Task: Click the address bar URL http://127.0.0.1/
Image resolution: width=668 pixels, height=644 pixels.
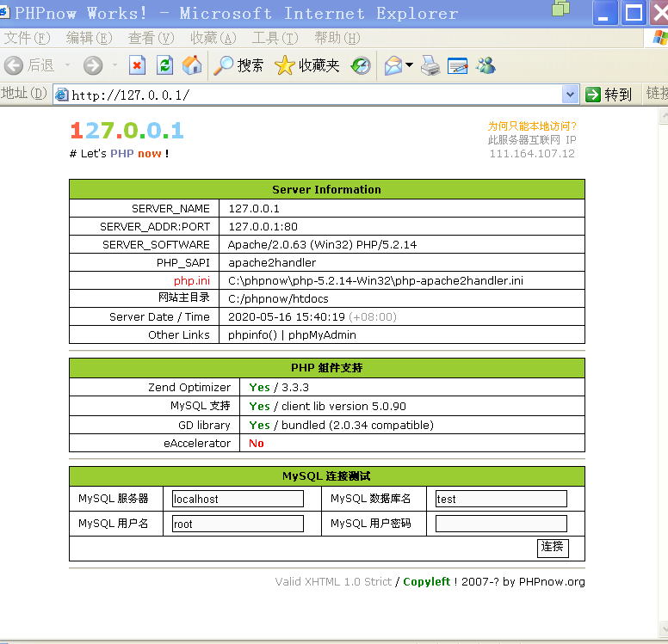Action: [x=130, y=95]
